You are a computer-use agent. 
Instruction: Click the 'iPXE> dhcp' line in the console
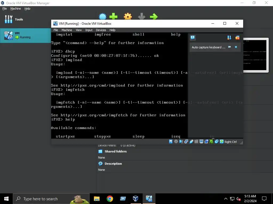(63, 51)
